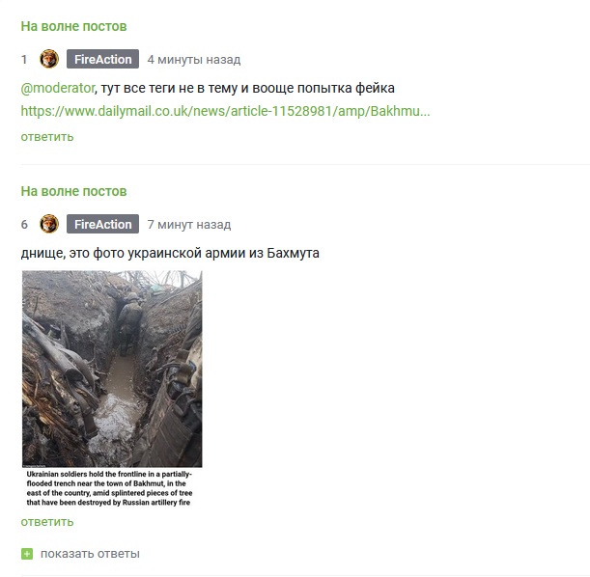Open the second 'На волне постов' post link
Viewport: 590px width, 577px height.
(x=73, y=191)
